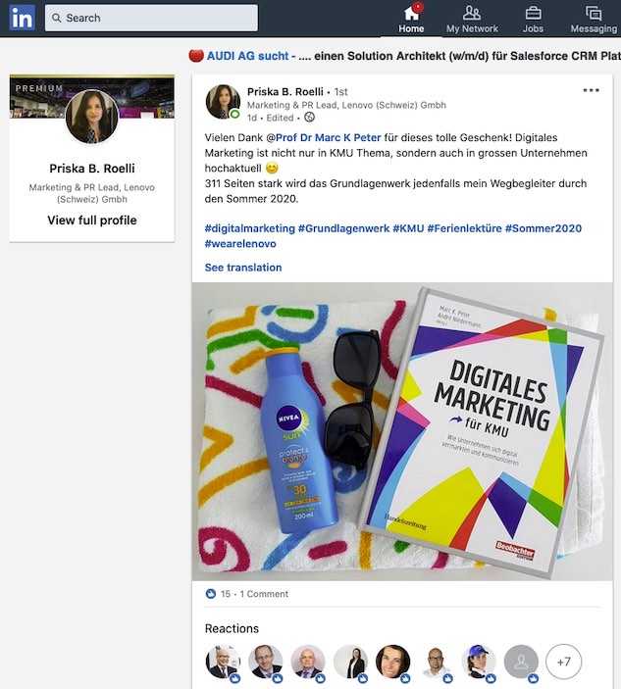
Task: Open Messaging from the top bar
Action: 594,19
